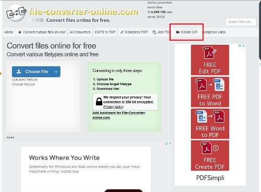Expand the Choose File dropdown arrow

coord(56,71)
